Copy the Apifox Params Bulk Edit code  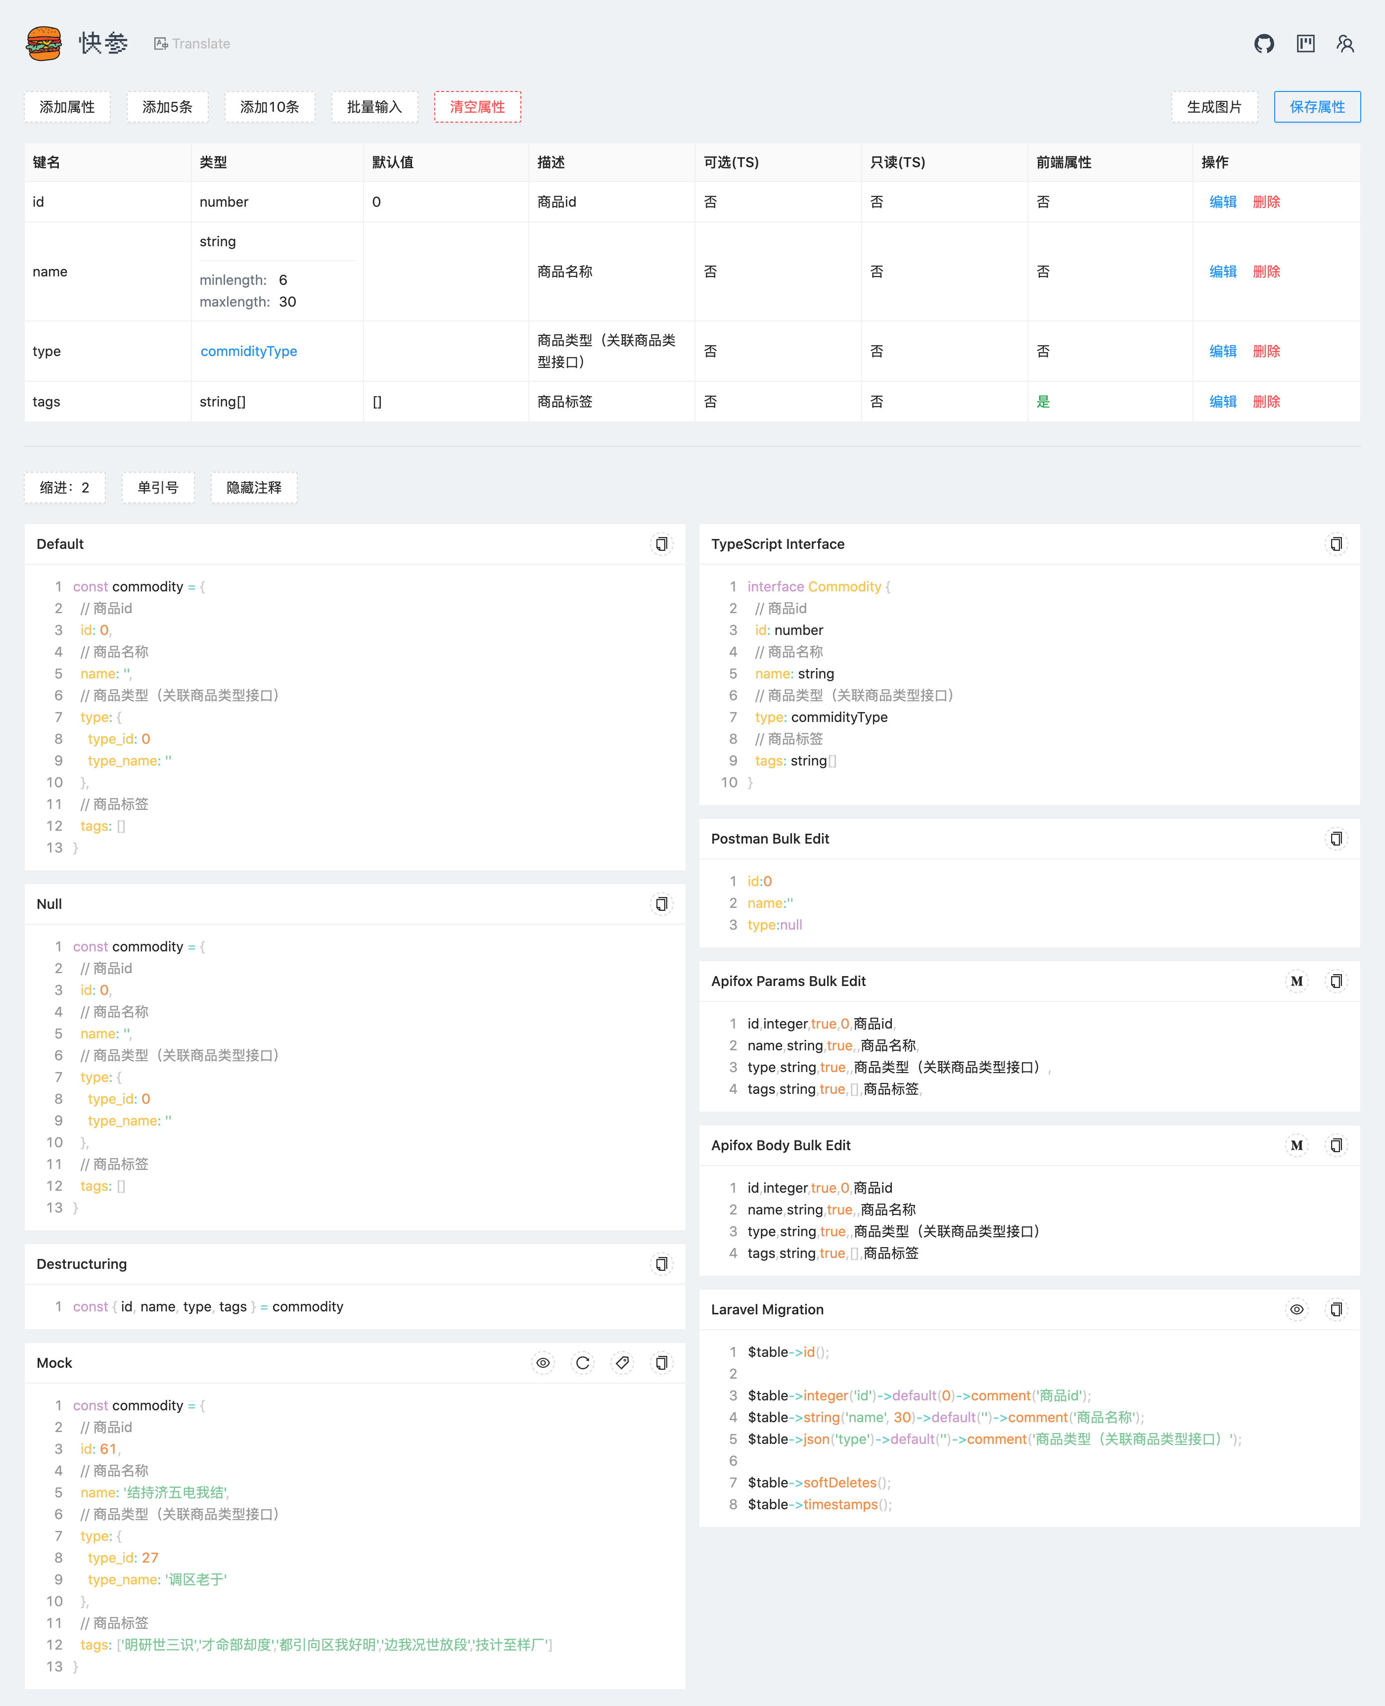click(x=1337, y=981)
